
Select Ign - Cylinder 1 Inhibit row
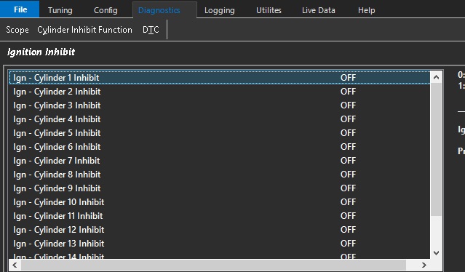pos(220,78)
